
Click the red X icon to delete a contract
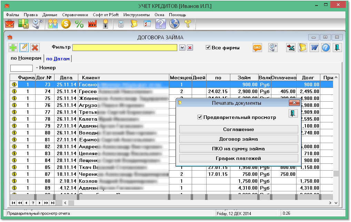pyautogui.click(x=34, y=47)
